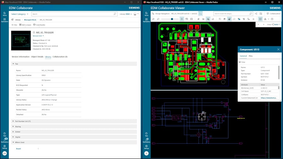Toggle the side panel view button in toolbar

[260, 19]
